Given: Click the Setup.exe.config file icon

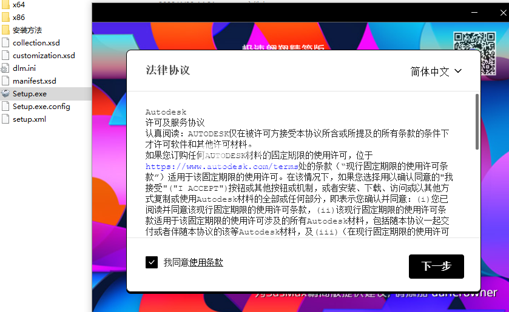Looking at the screenshot, I should (x=5, y=107).
